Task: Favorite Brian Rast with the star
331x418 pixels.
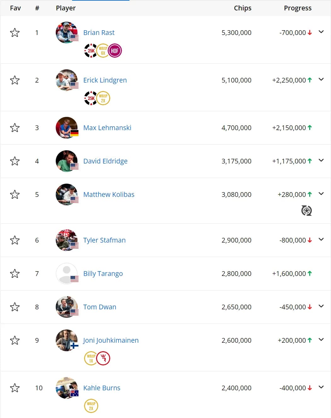Action: pos(15,32)
